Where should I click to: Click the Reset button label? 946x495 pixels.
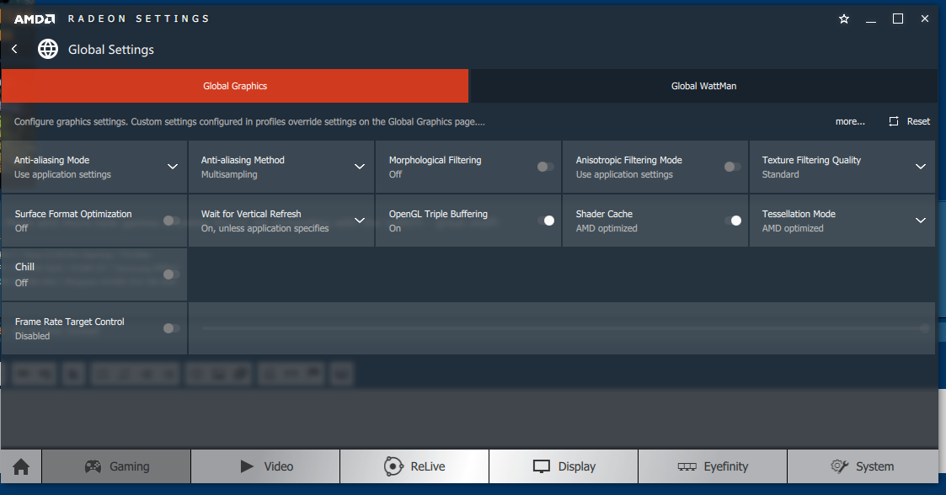[918, 121]
